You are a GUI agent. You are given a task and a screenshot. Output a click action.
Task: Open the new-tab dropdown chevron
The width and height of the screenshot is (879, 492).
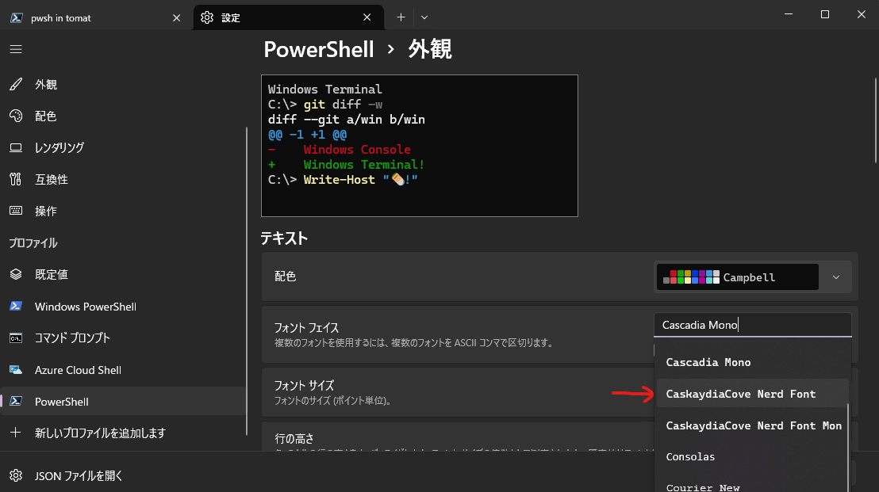click(424, 17)
